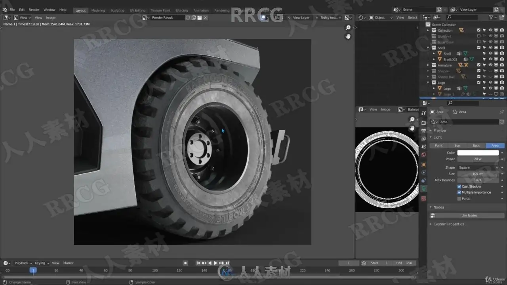This screenshot has width=507, height=285.
Task: Hide the Logo collection in viewport via eye icon
Action: [x=490, y=83]
